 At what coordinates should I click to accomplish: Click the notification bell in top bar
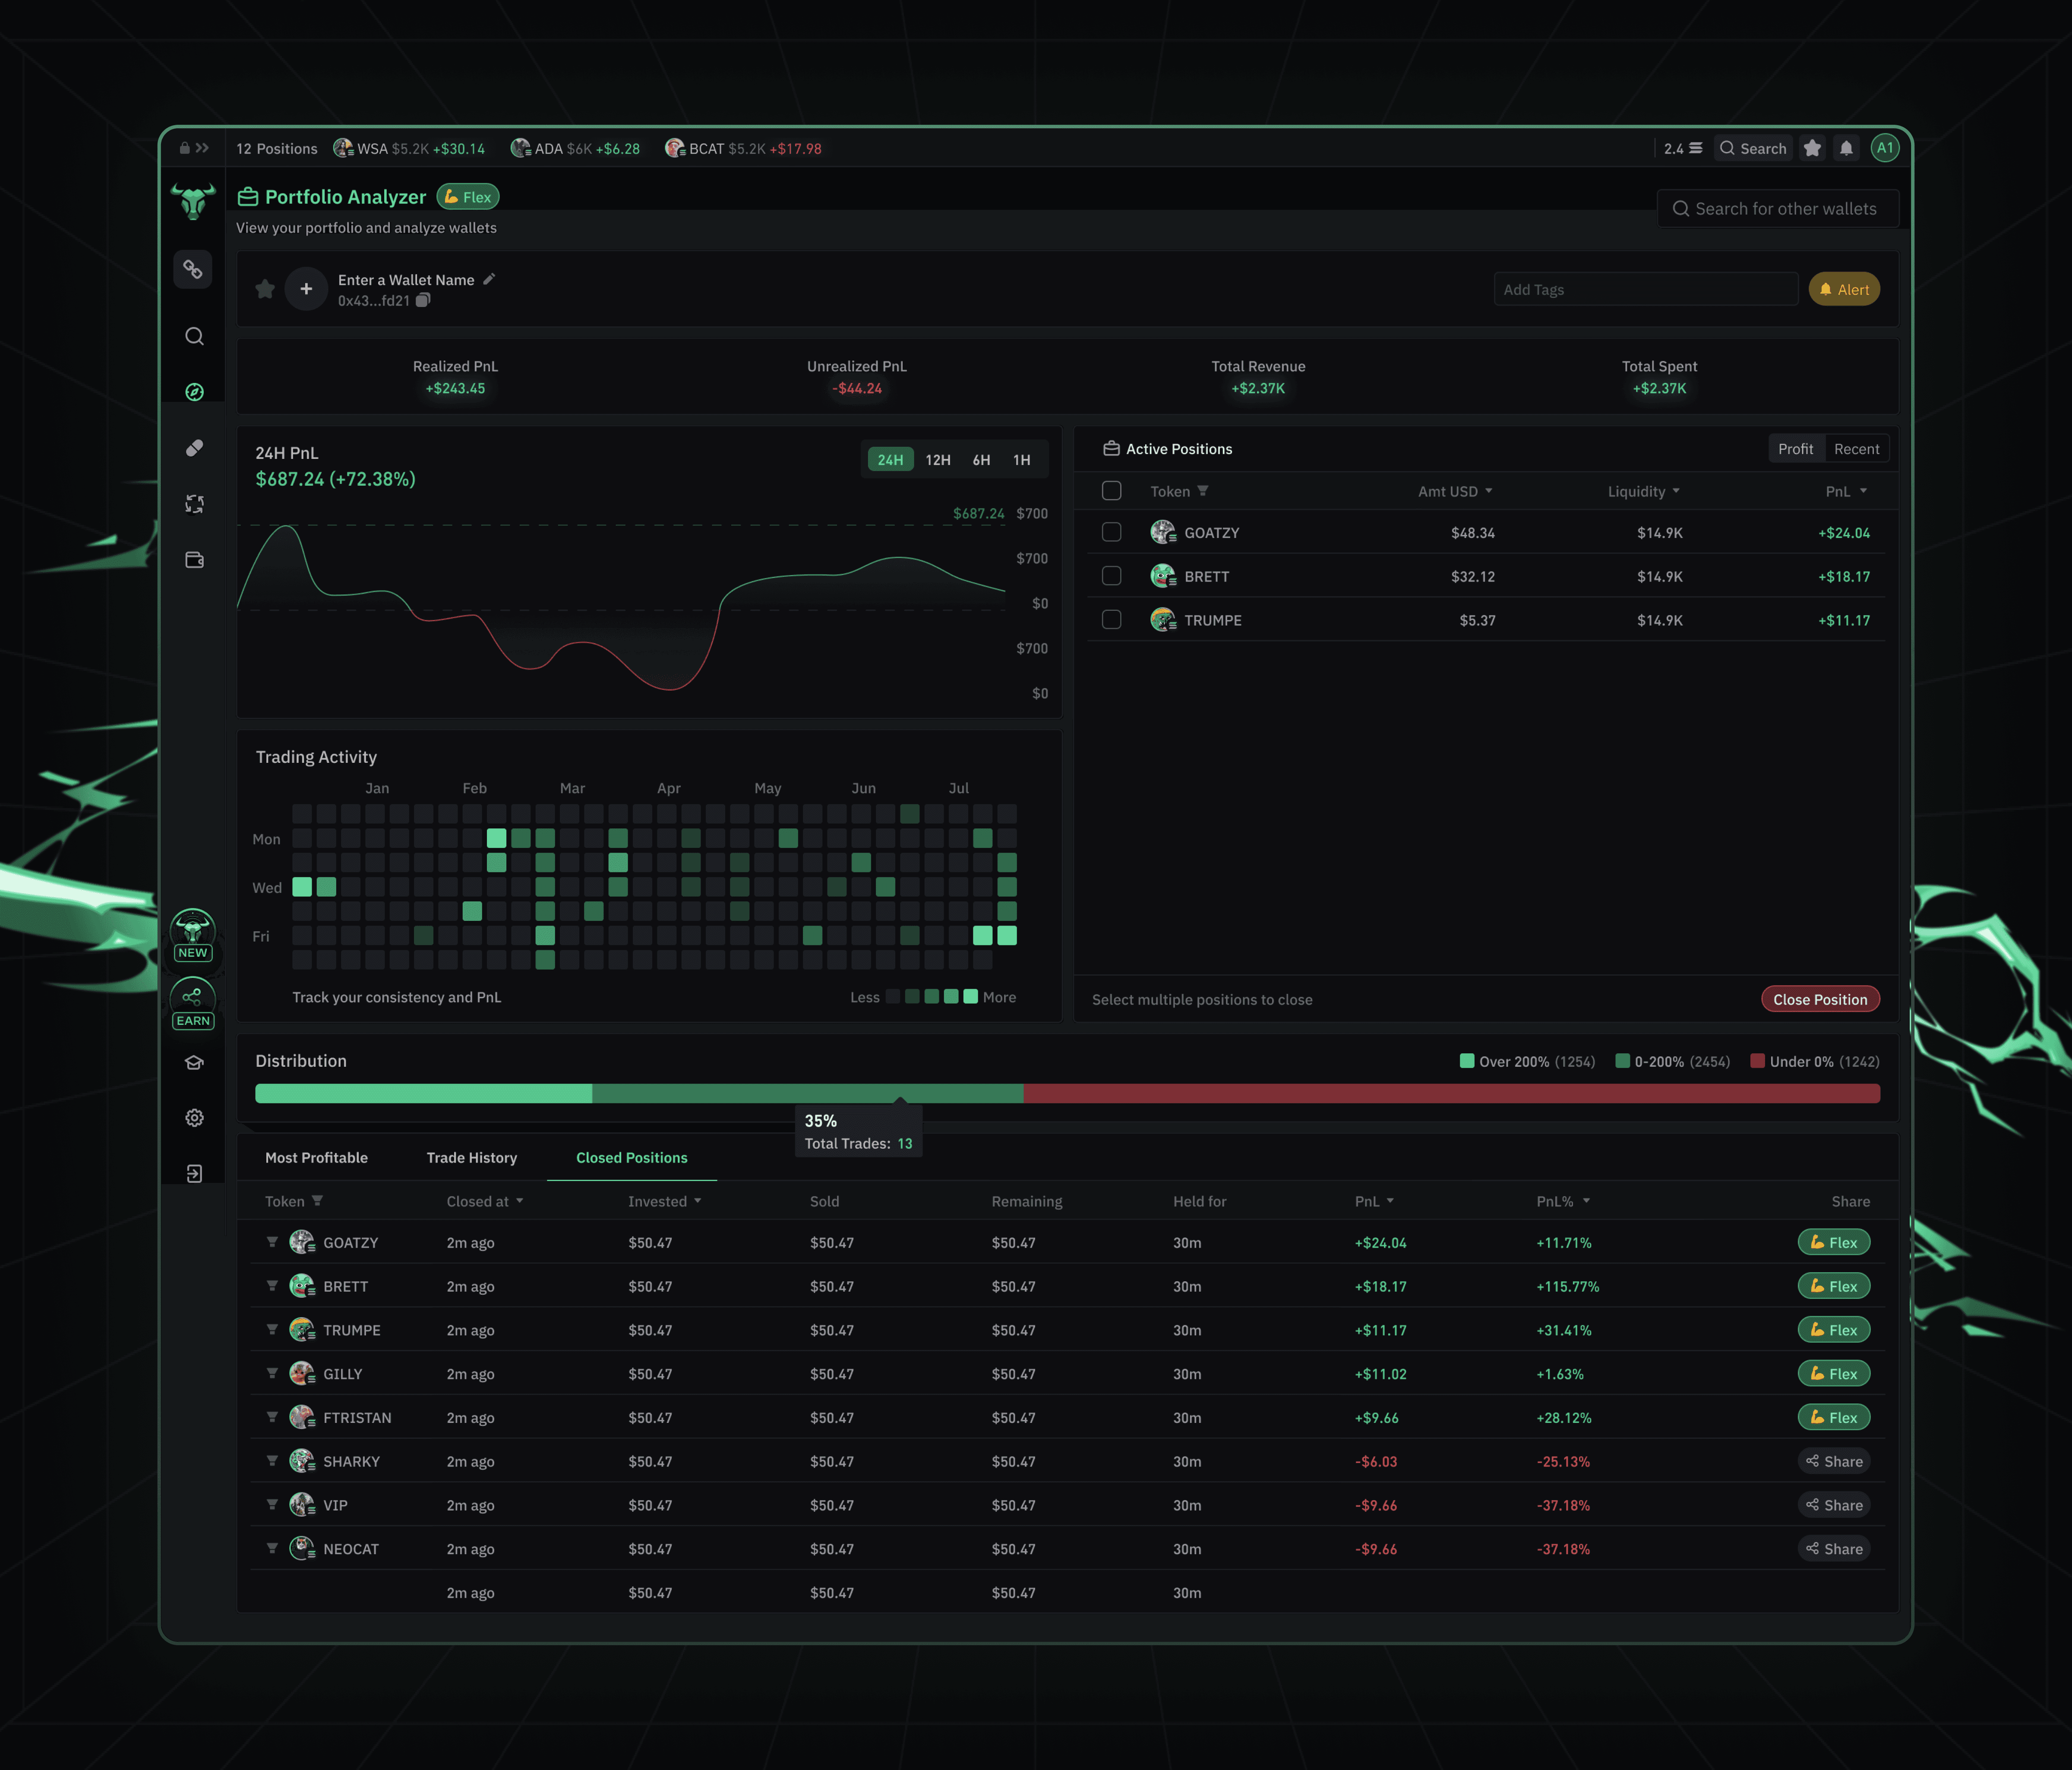[1846, 148]
